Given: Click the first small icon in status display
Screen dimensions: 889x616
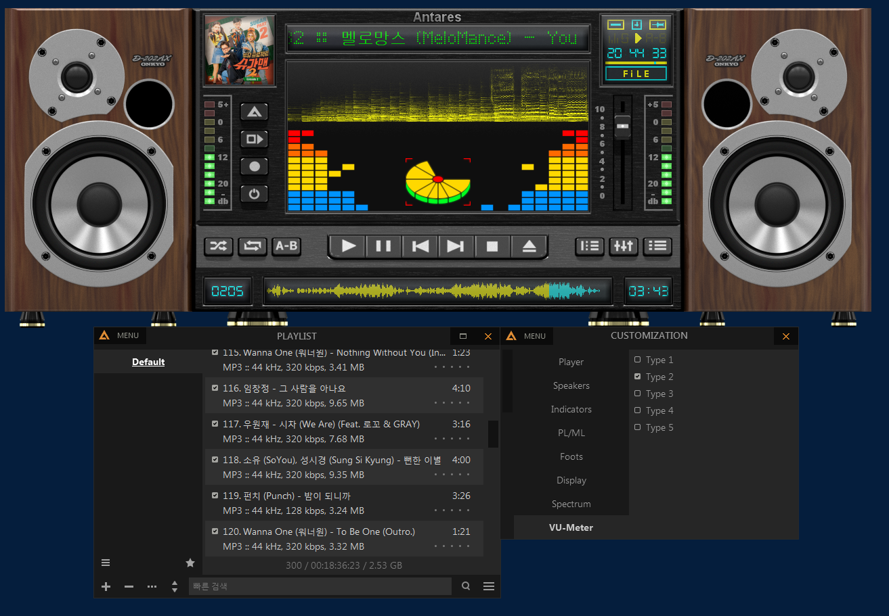Looking at the screenshot, I should [x=615, y=25].
